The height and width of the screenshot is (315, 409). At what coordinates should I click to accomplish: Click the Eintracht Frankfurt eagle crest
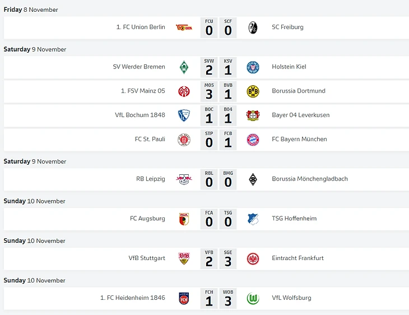coord(253,258)
